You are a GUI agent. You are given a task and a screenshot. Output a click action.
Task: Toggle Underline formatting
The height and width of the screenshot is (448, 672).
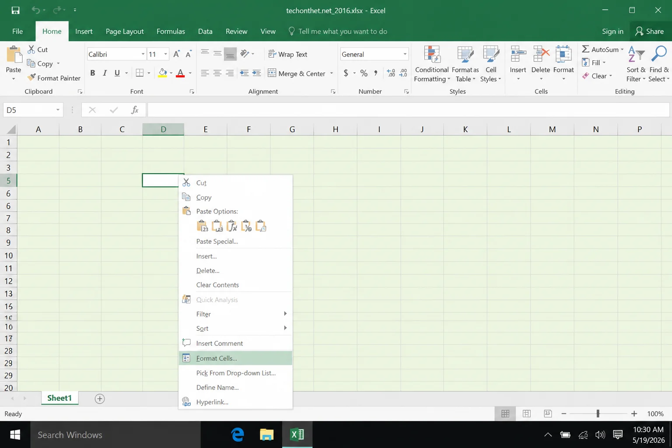coord(117,73)
